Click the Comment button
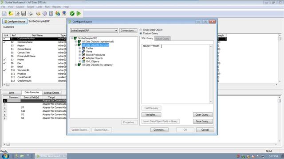This screenshot has height=159, width=284. 159,130
